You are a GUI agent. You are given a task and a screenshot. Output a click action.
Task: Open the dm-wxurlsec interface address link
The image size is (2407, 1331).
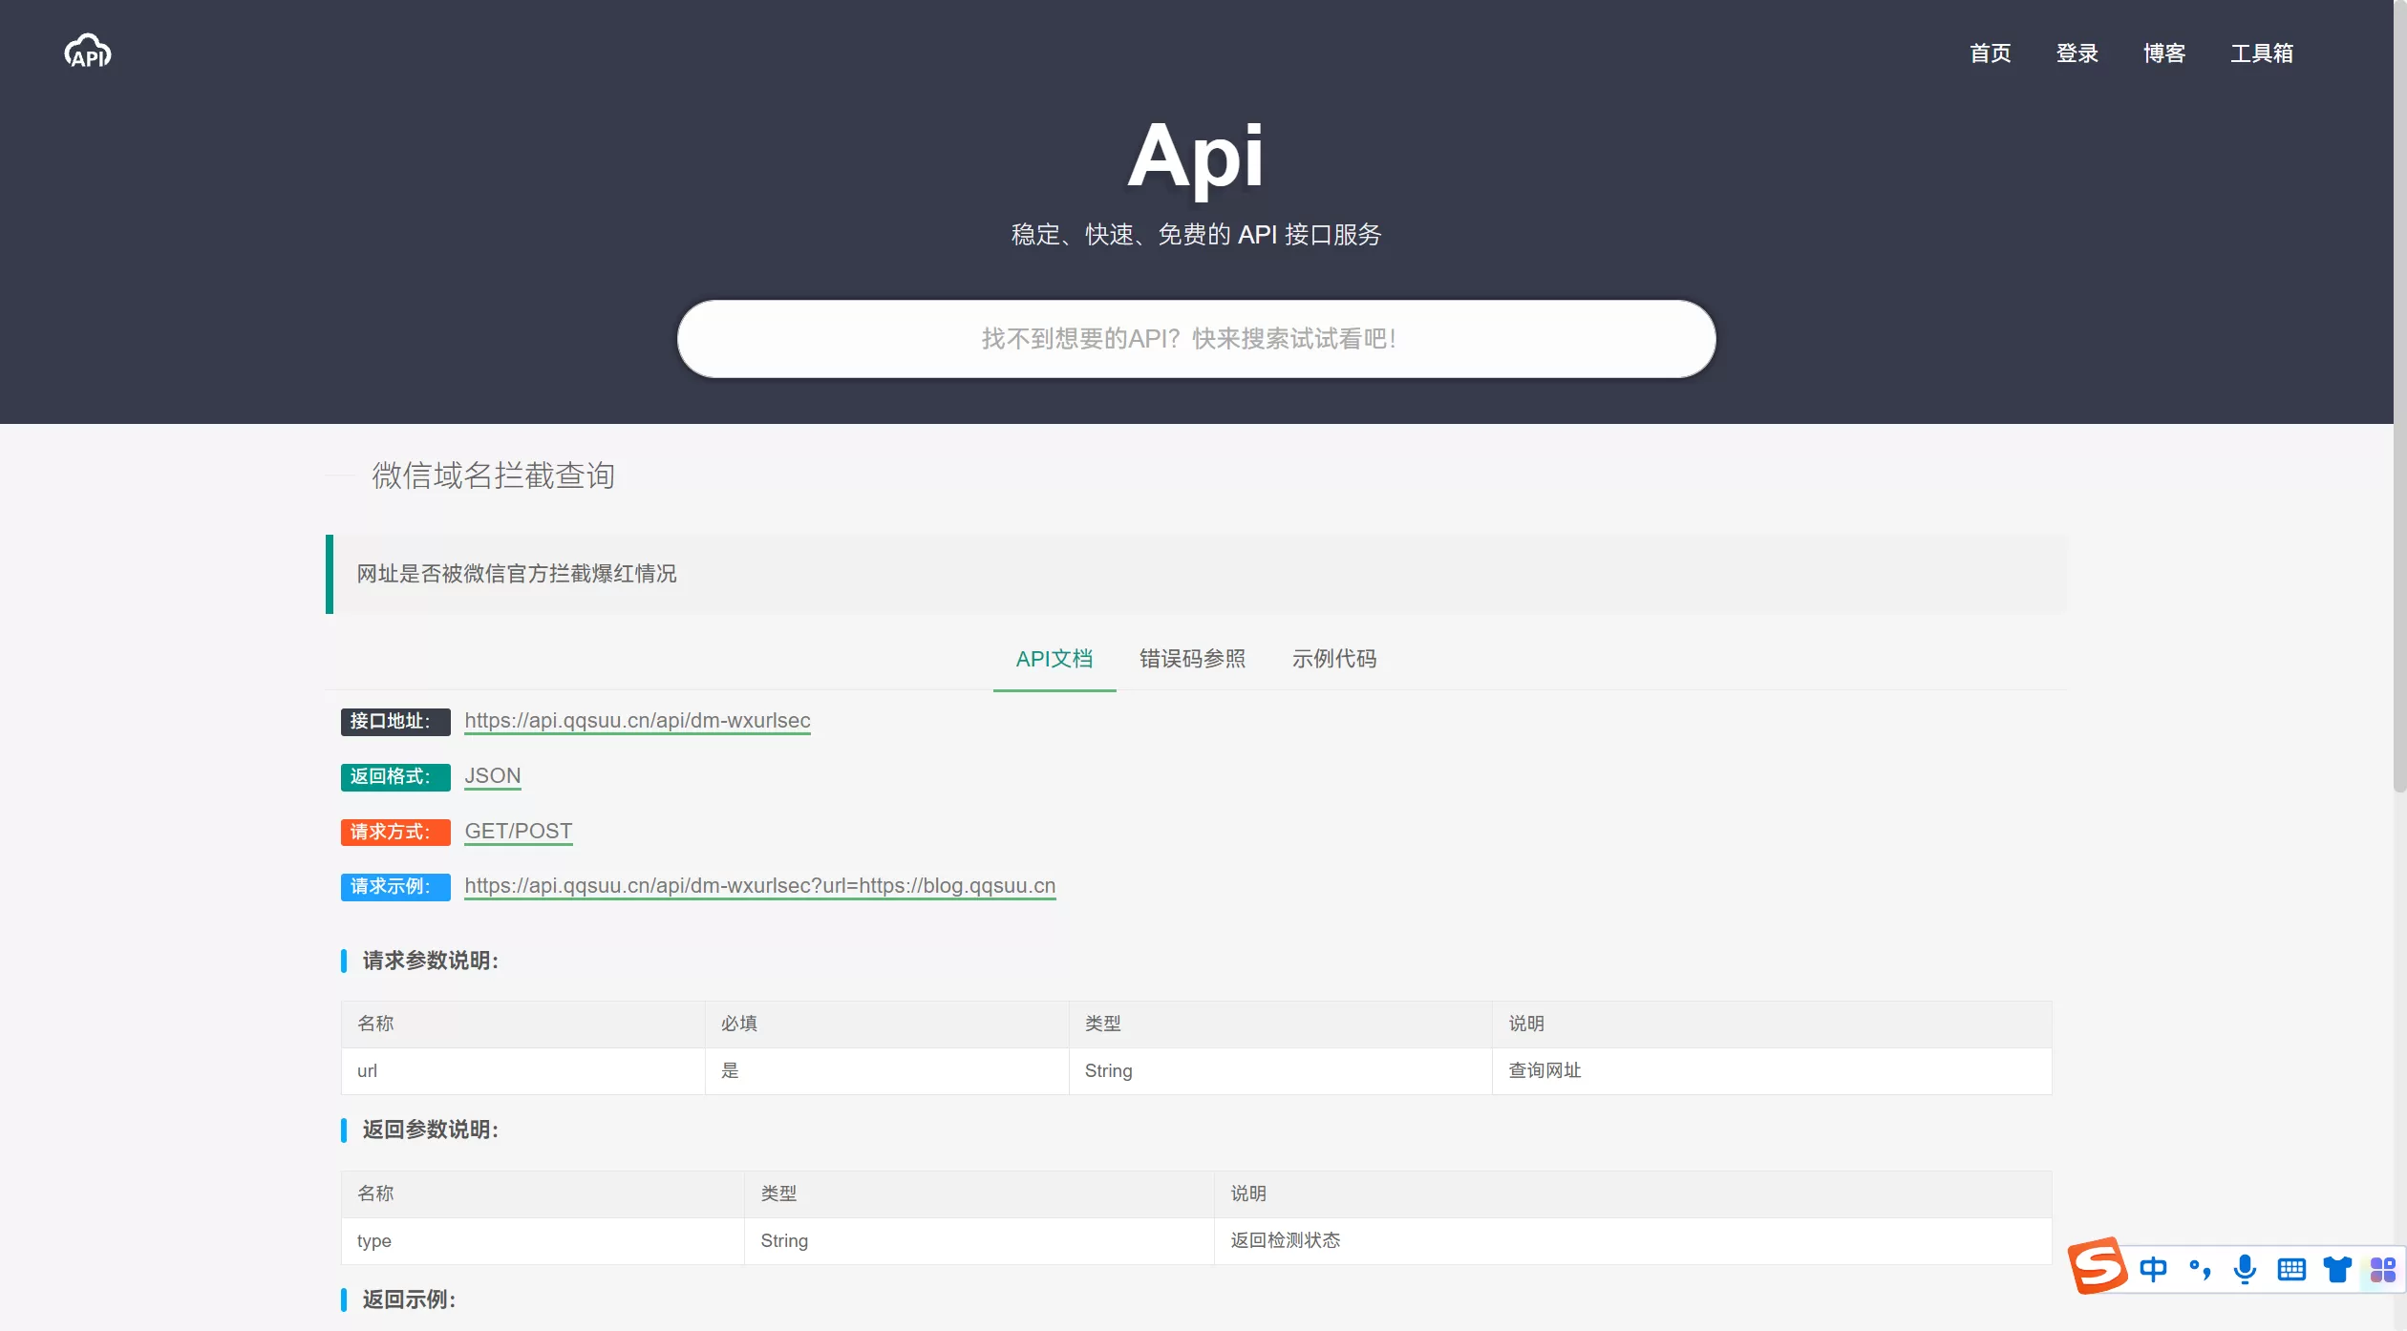[x=637, y=721]
